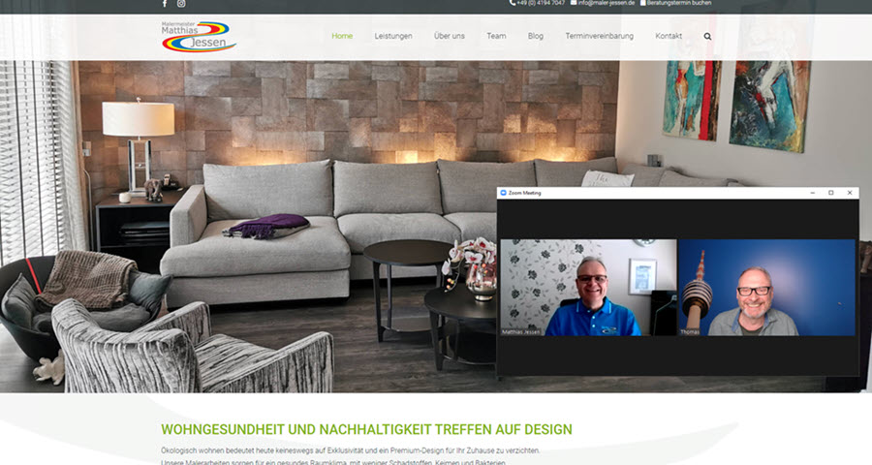This screenshot has height=465, width=872.
Task: Open the Terminvereinbarung menu item
Action: (x=600, y=36)
